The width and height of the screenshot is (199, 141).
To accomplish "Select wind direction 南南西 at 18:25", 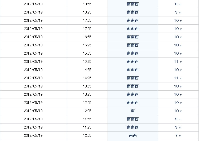I will [133, 12].
